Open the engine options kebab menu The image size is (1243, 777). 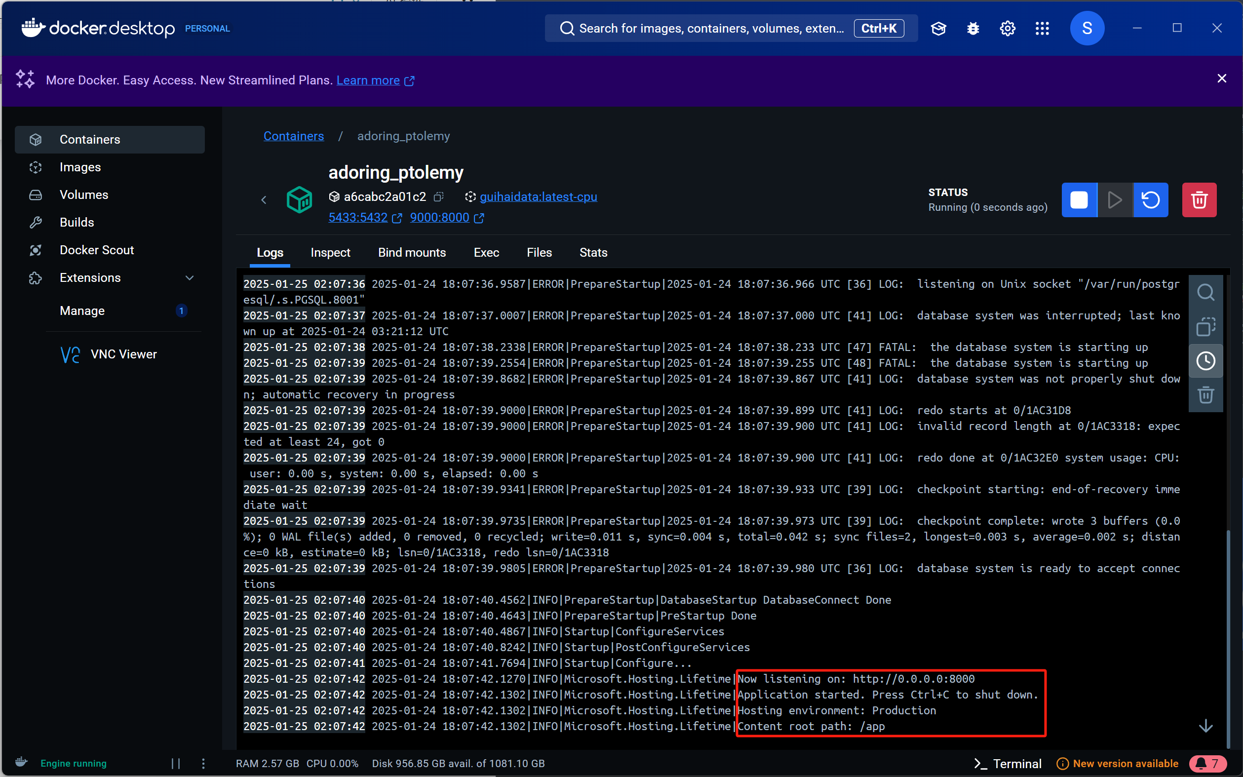click(203, 763)
